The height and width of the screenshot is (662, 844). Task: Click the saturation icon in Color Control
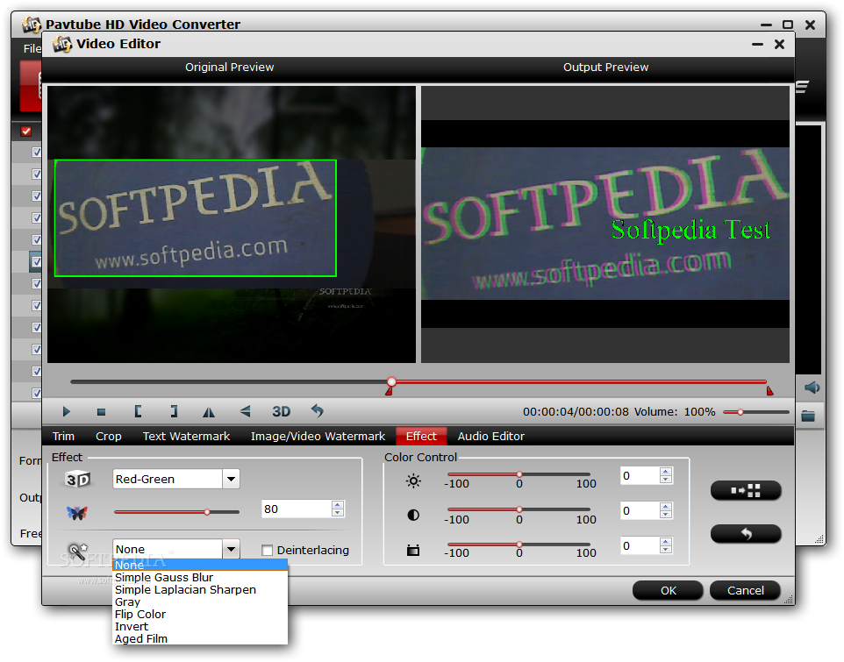[413, 550]
